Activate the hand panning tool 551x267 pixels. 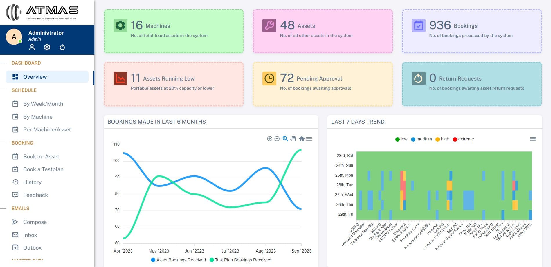[293, 139]
